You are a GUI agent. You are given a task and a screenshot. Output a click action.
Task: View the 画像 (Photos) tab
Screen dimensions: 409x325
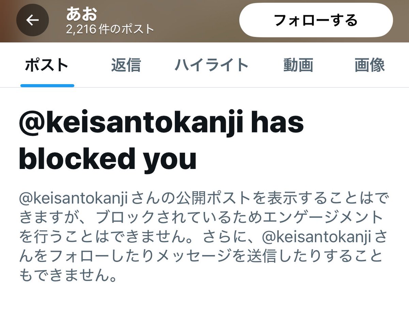click(x=370, y=65)
